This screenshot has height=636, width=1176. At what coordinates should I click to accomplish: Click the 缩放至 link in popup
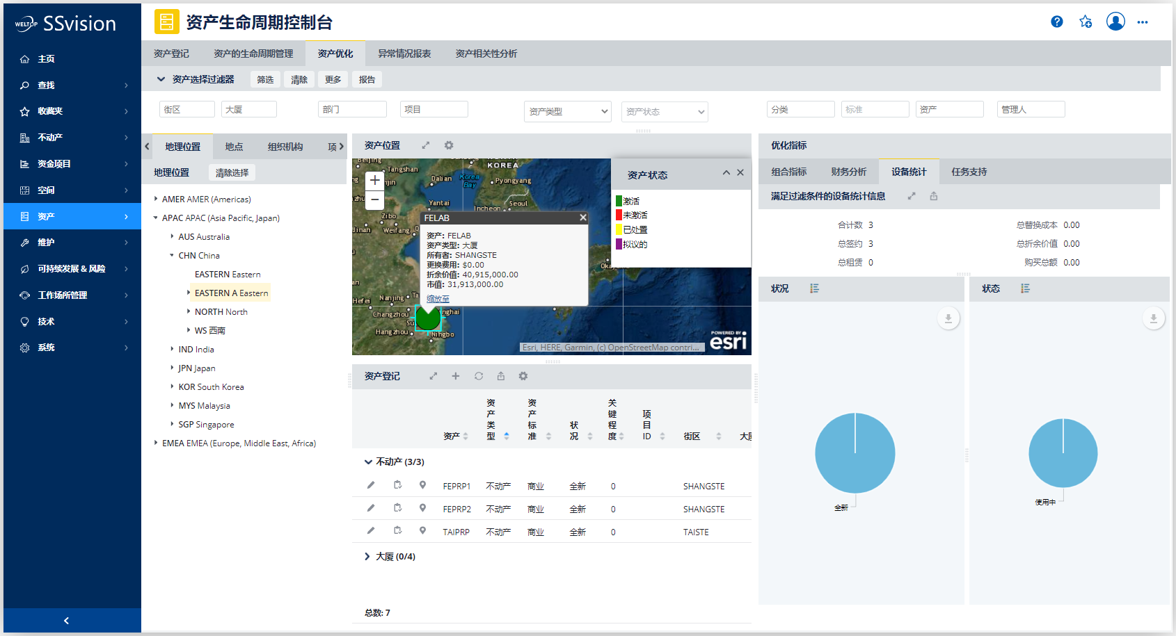point(438,299)
